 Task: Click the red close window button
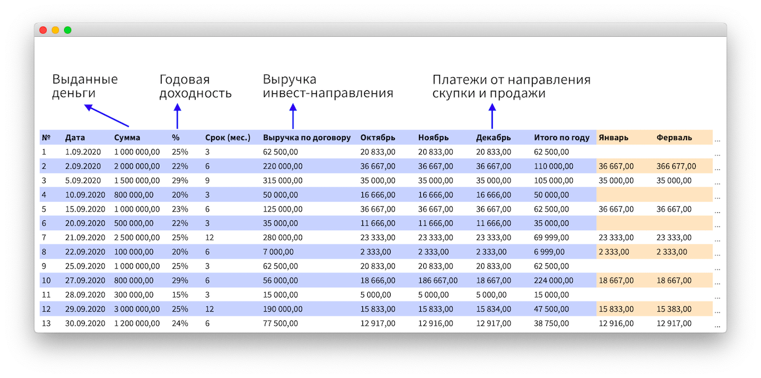coord(43,30)
